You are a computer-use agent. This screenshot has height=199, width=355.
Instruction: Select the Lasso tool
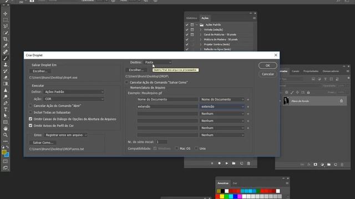pyautogui.click(x=5, y=26)
